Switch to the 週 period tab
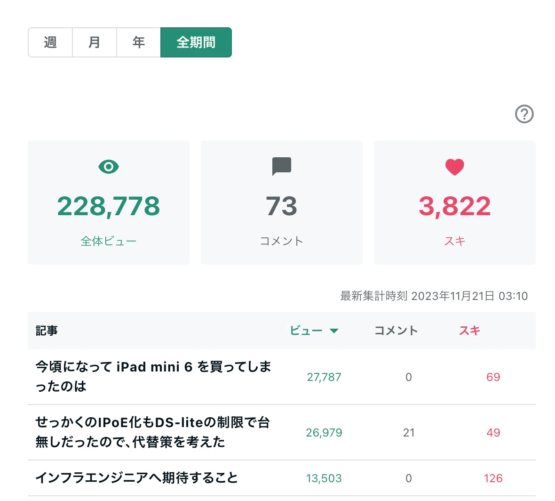 (x=50, y=42)
